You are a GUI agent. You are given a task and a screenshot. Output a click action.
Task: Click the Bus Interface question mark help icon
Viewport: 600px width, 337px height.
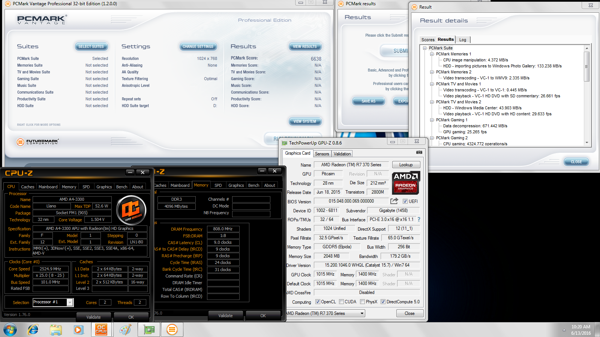pos(419,219)
